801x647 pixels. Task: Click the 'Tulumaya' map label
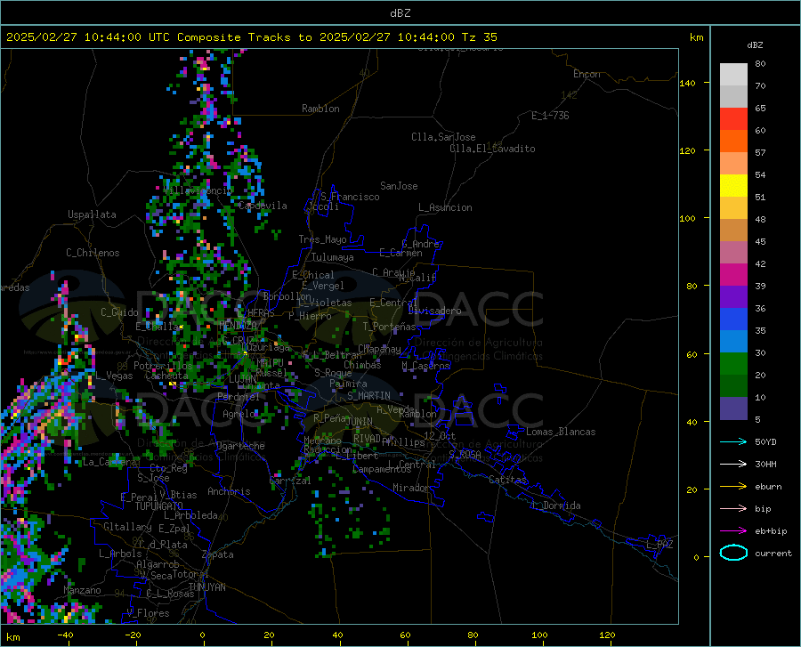tap(333, 257)
